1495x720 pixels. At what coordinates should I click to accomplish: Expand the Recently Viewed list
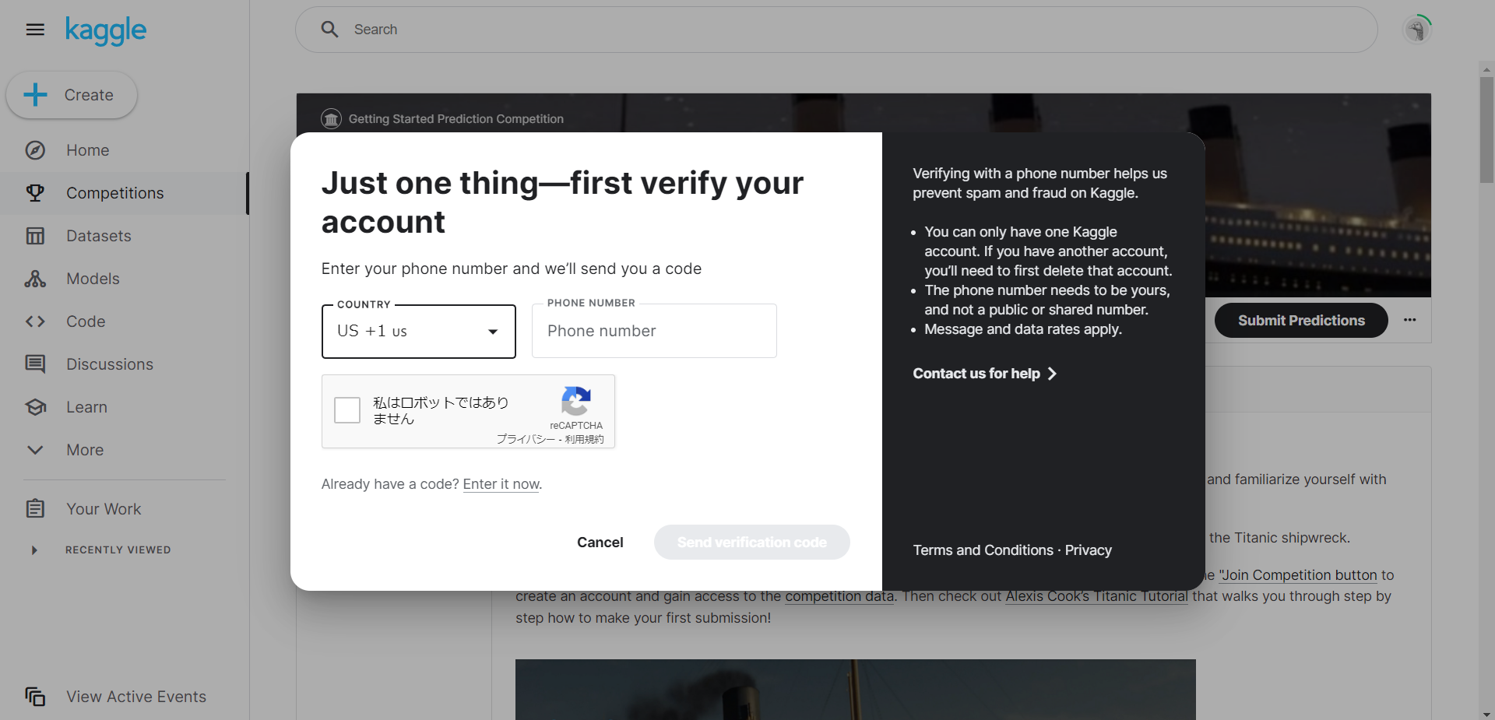tap(34, 550)
